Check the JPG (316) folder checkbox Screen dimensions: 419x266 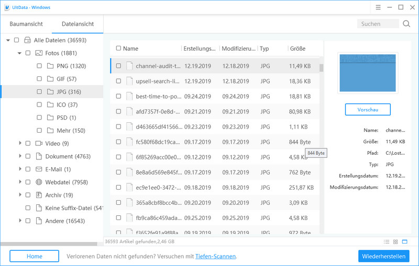[39, 91]
